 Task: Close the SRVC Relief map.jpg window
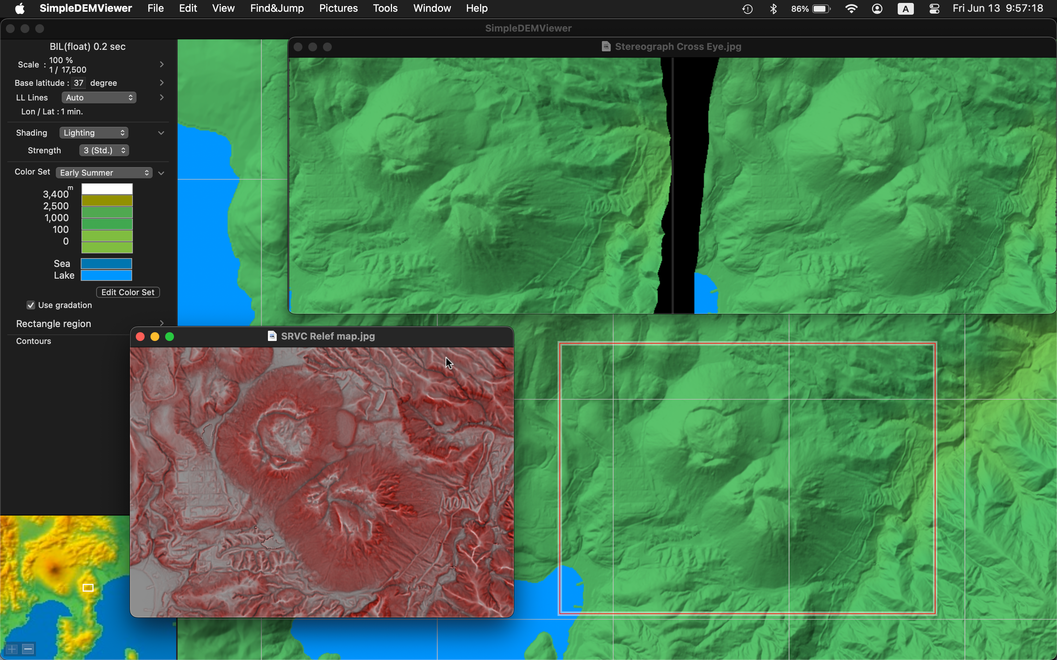[x=140, y=337]
